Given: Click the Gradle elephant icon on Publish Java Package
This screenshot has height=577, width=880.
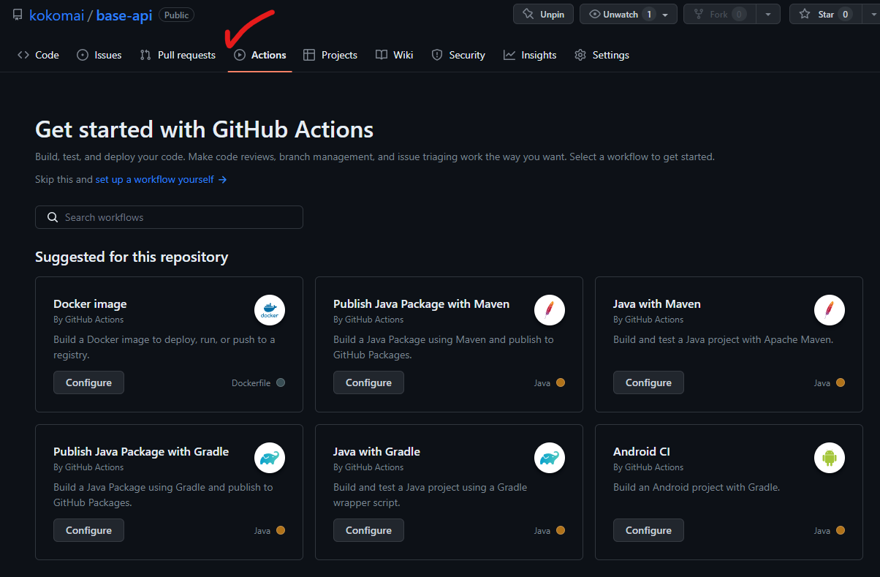Looking at the screenshot, I should click(270, 458).
